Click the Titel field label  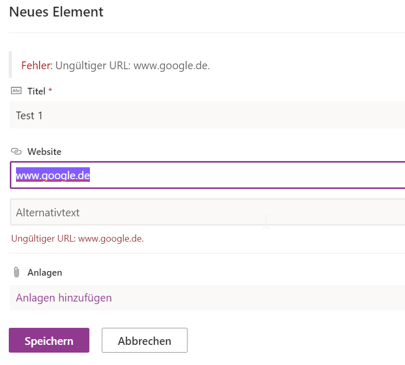[36, 91]
